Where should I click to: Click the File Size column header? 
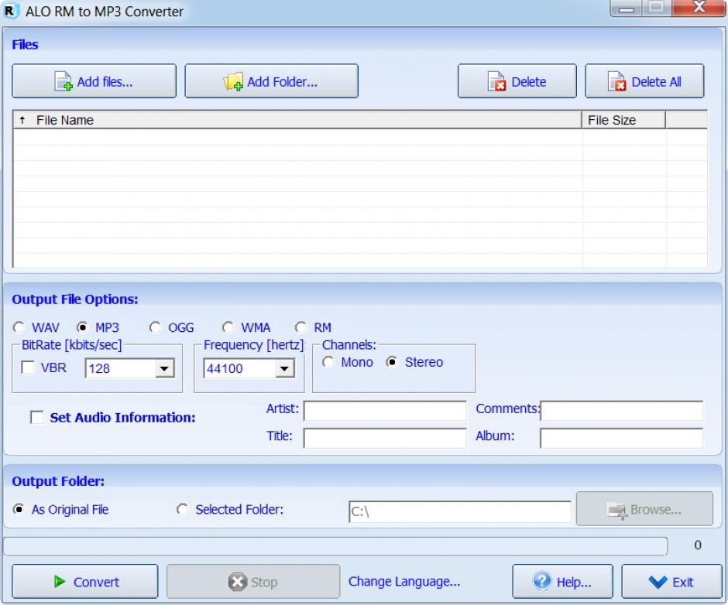623,120
